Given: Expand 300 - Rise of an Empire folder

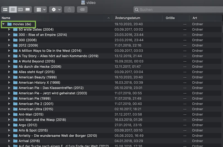Looking at the screenshot, I should 9,35.
